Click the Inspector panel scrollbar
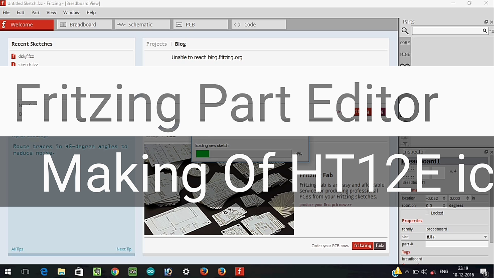Image resolution: width=494 pixels, height=278 pixels. pyautogui.click(x=491, y=199)
